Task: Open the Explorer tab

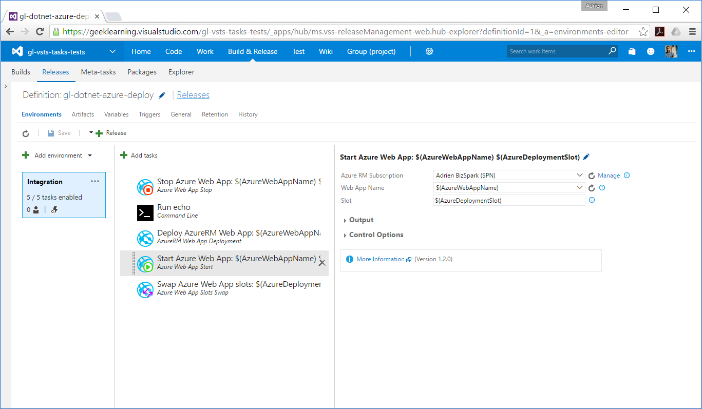Action: point(181,72)
